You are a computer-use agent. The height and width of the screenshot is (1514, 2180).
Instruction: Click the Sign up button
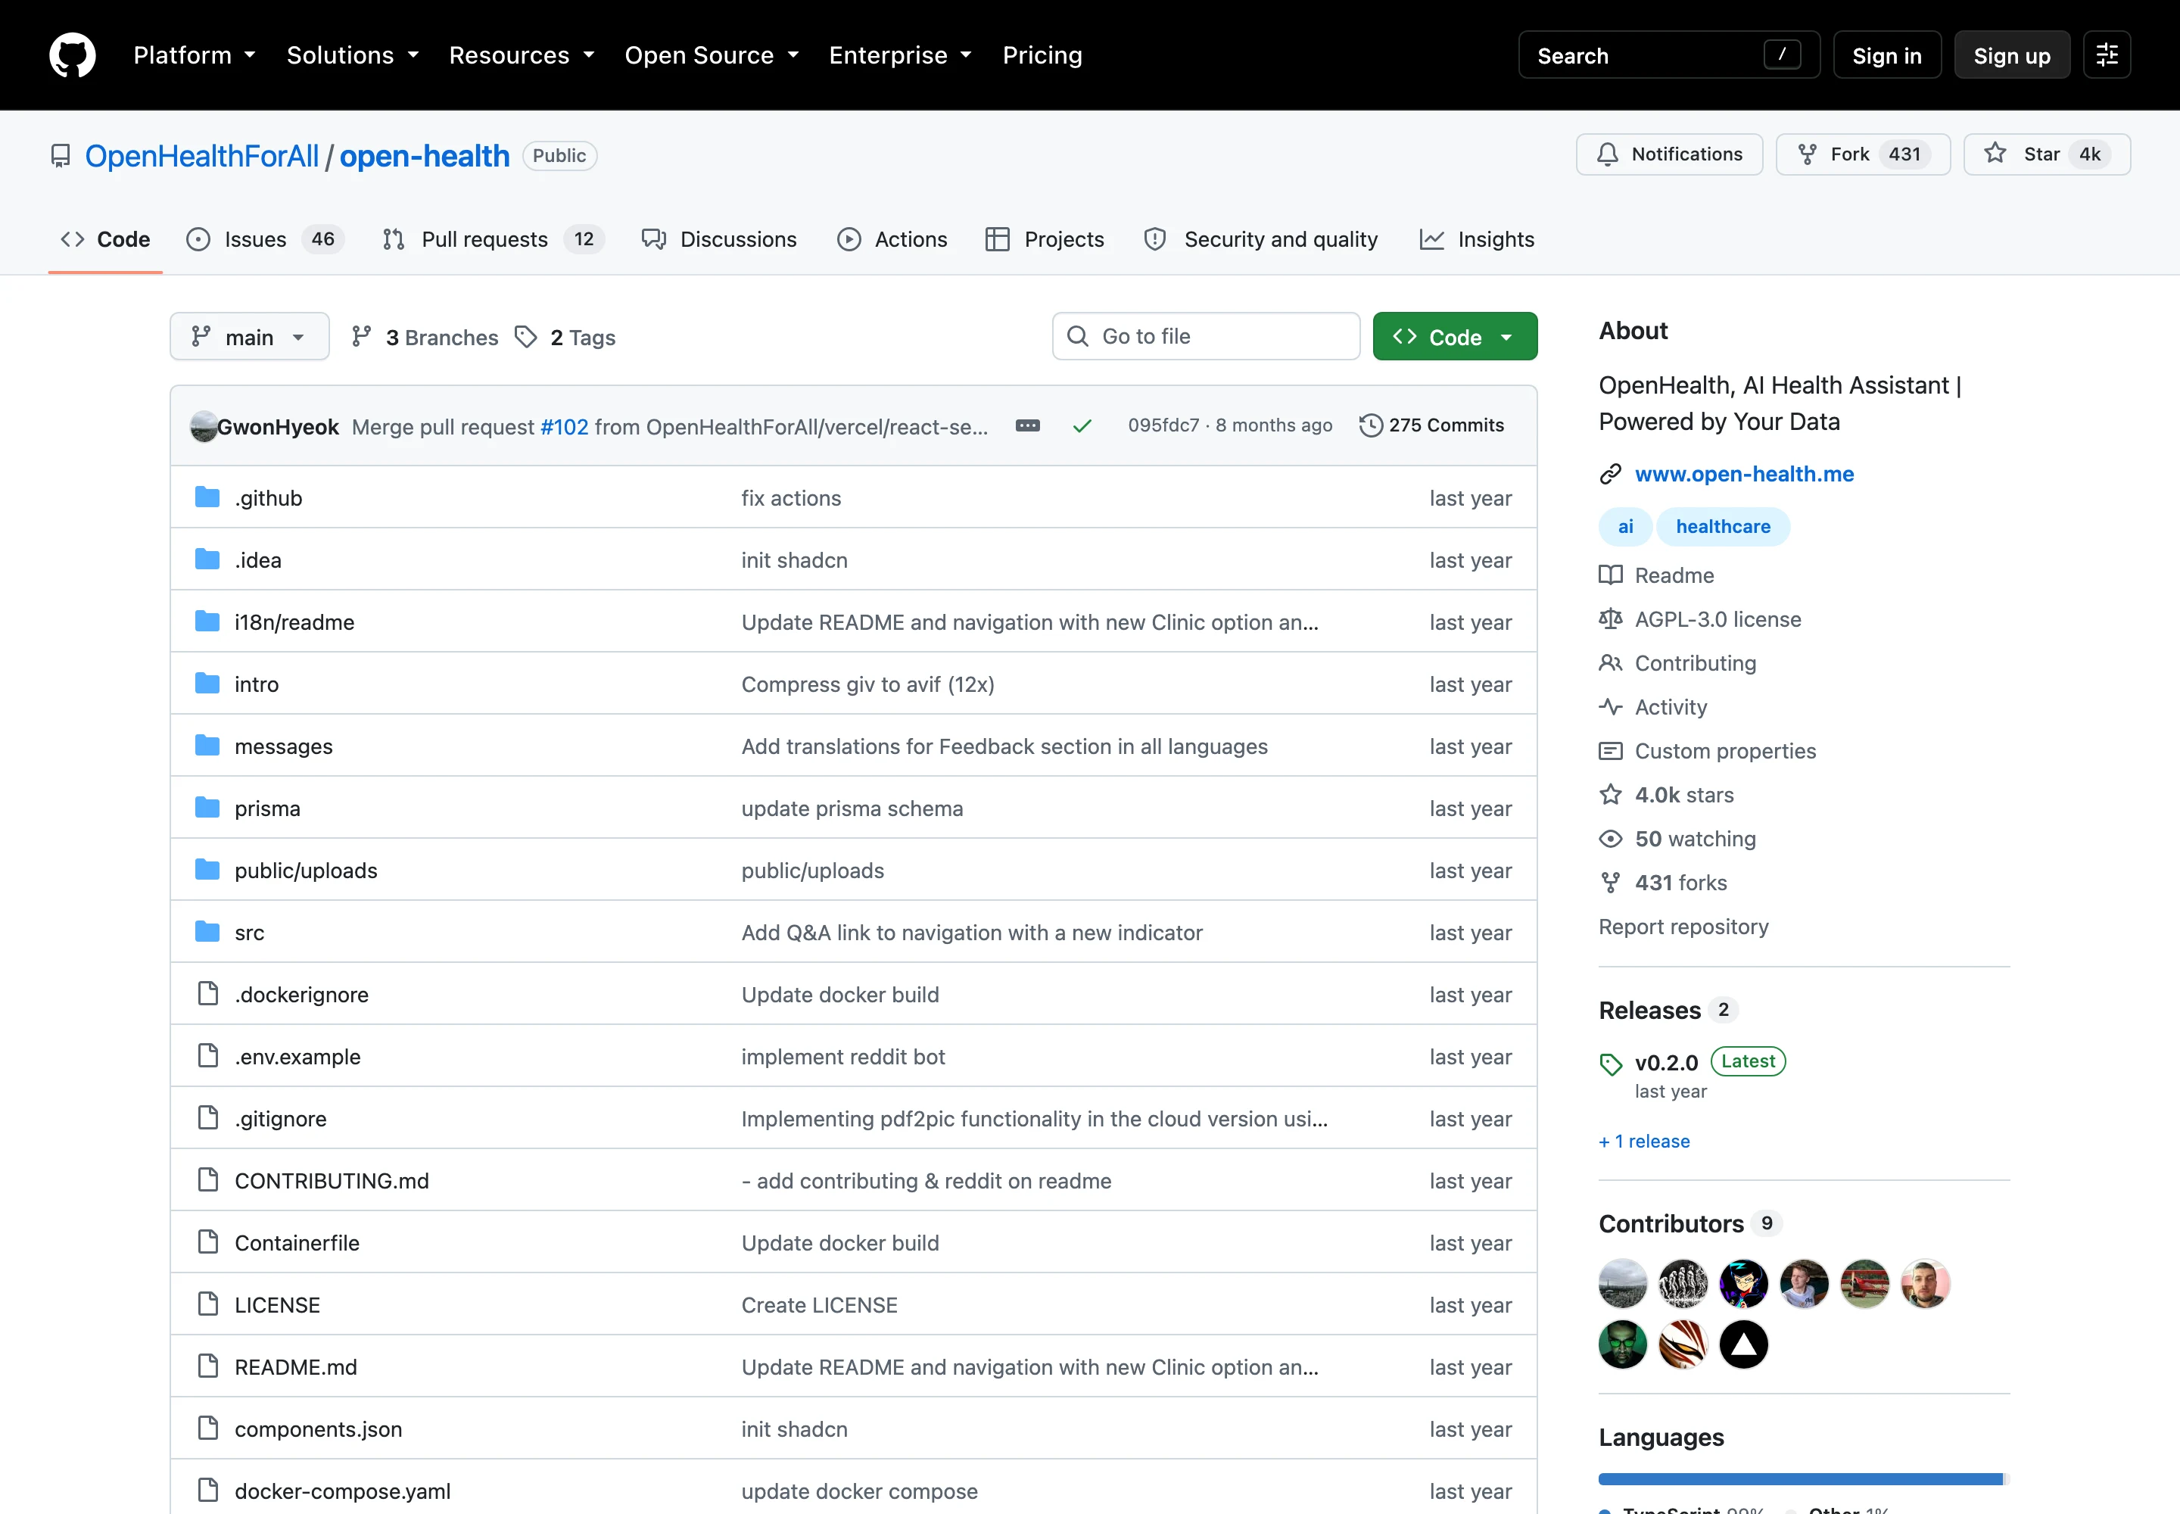tap(2011, 55)
